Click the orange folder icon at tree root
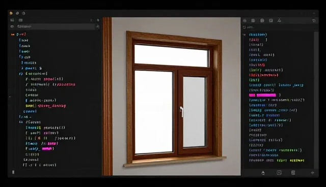Viewport: 326px width, 187px height. (x=13, y=35)
